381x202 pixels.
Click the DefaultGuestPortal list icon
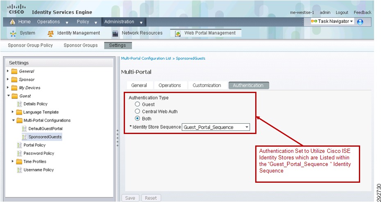click(24, 129)
